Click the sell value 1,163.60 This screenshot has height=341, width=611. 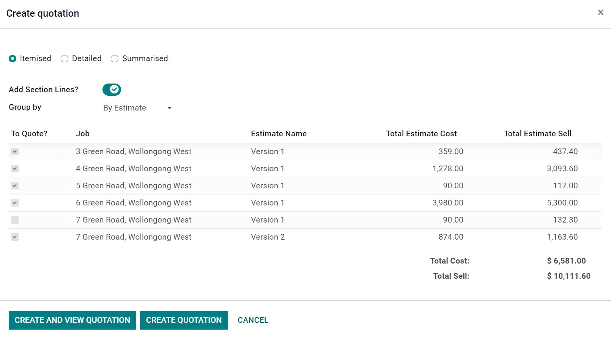click(x=562, y=237)
